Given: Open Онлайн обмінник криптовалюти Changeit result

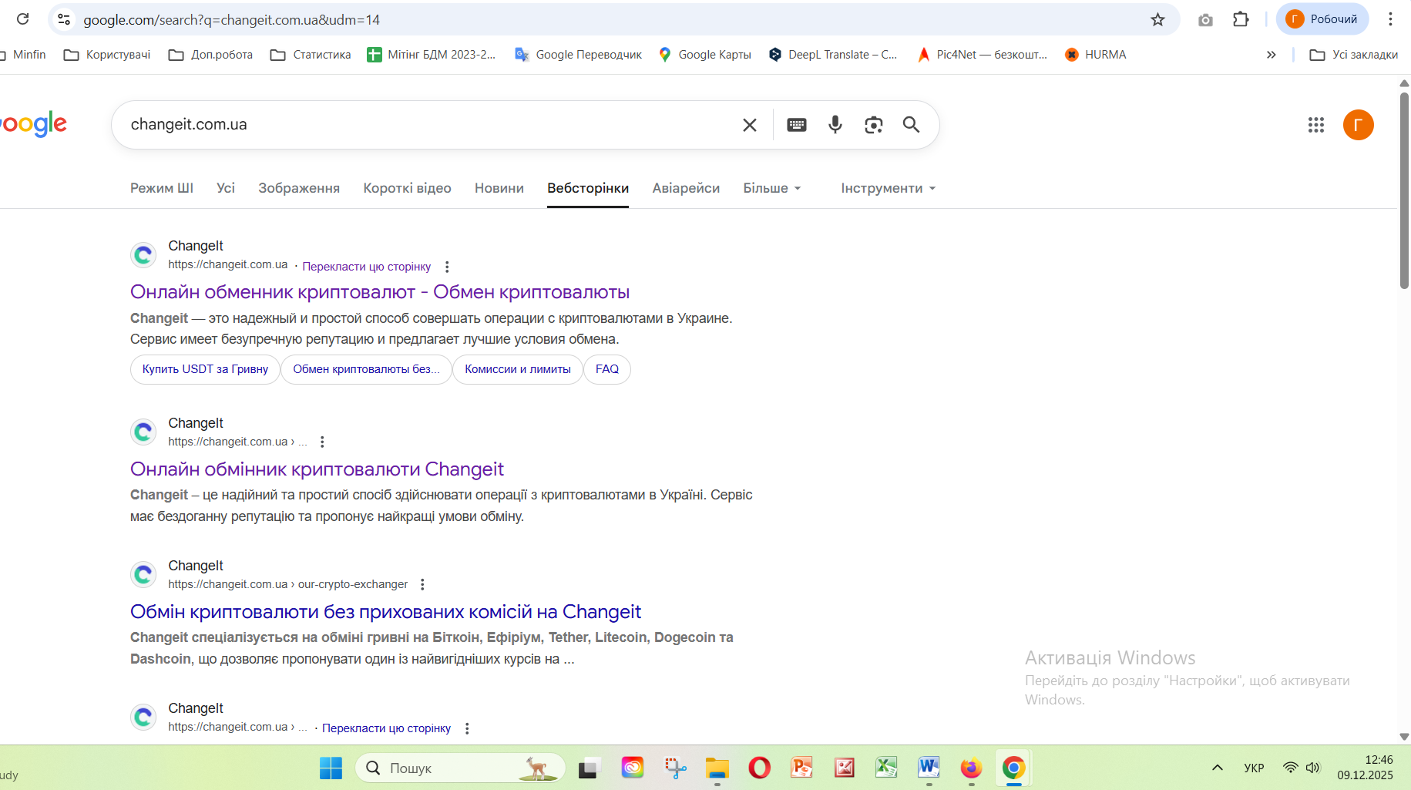Looking at the screenshot, I should 317,469.
